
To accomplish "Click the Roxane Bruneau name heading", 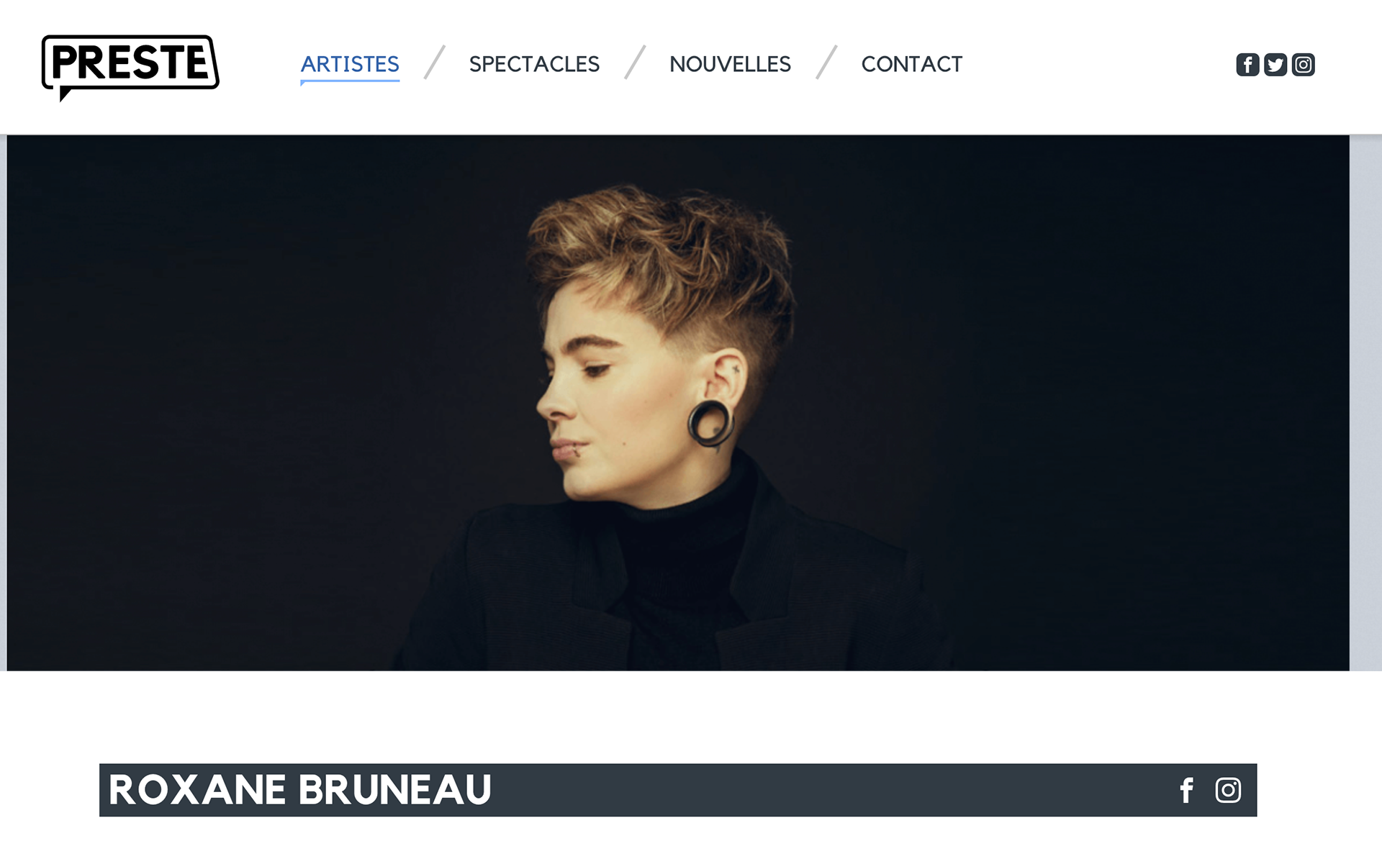I will (299, 790).
